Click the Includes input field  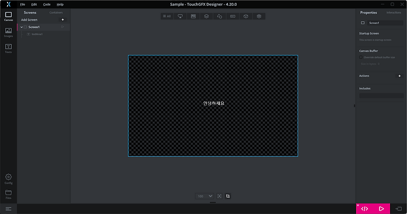(x=381, y=96)
